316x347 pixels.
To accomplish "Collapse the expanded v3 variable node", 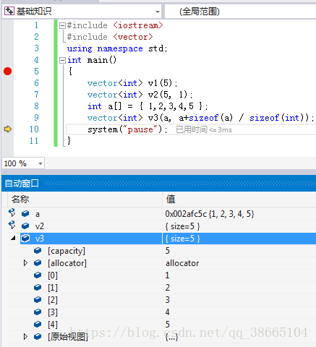I will coord(13,239).
